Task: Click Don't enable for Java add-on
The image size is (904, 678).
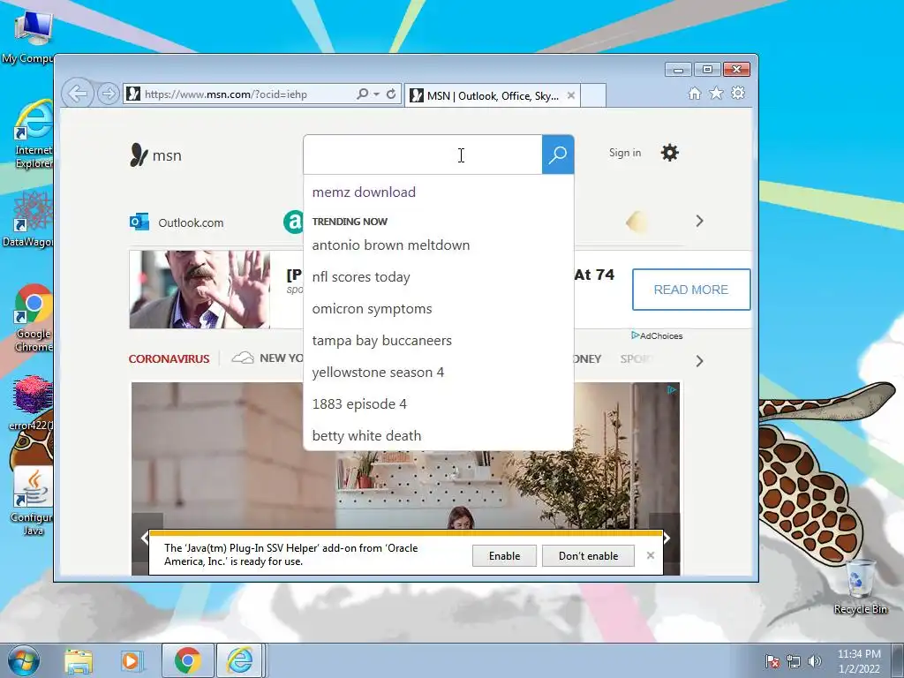Action: pos(588,556)
